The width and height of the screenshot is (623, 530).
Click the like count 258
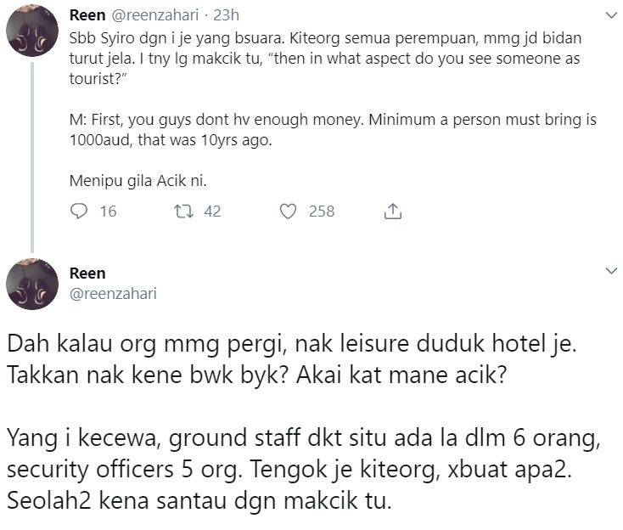click(322, 211)
